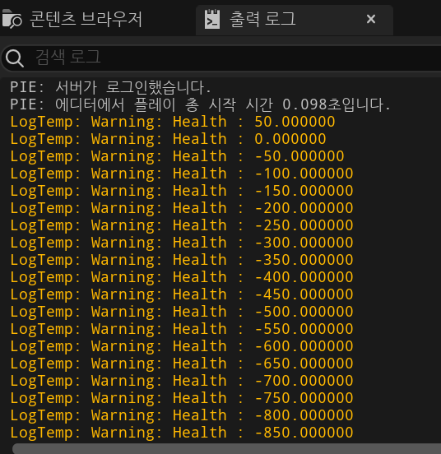The image size is (441, 454).
Task: Select the log line Health : -200.000000
Action: click(182, 208)
